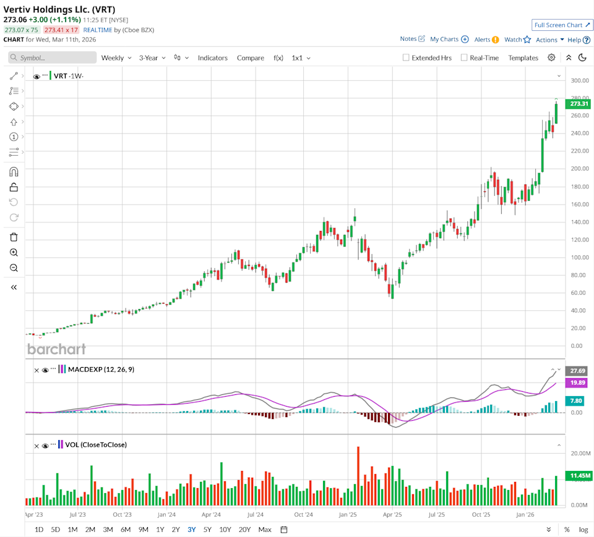Activate the magnet snap tool
Image resolution: width=594 pixels, height=537 pixels.
14,172
